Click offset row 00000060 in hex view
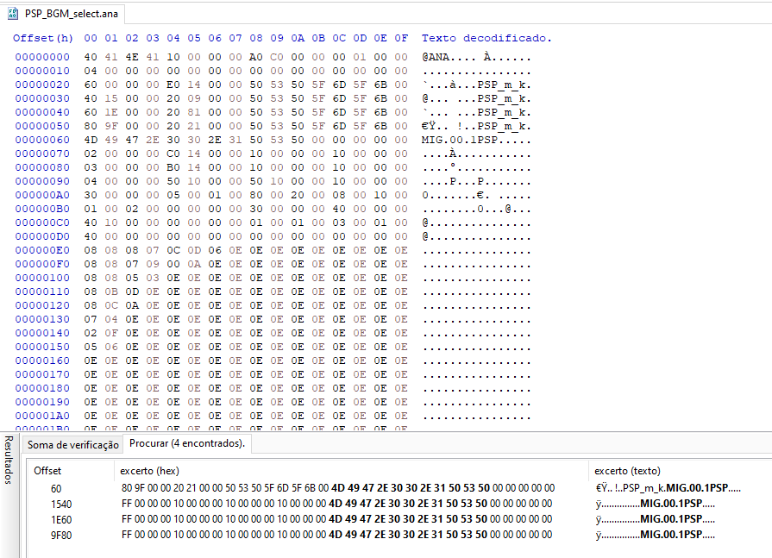The image size is (772, 558). point(42,141)
